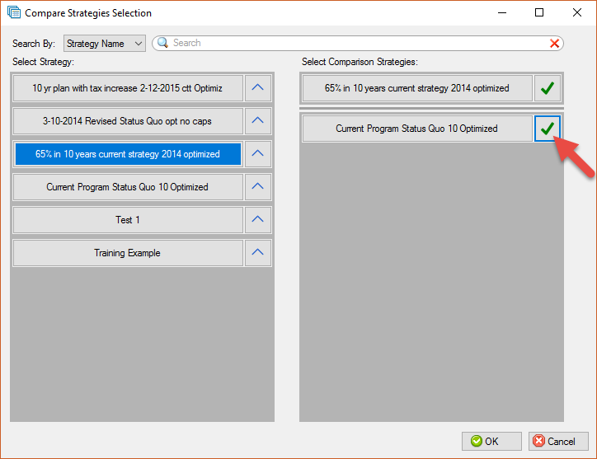Maximize the Compare Strategies Selection window
The height and width of the screenshot is (459, 597).
pyautogui.click(x=539, y=12)
